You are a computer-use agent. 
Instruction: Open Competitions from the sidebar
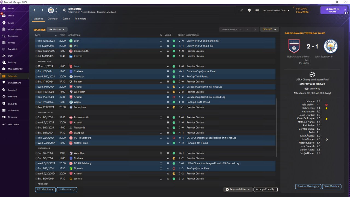pos(14,83)
